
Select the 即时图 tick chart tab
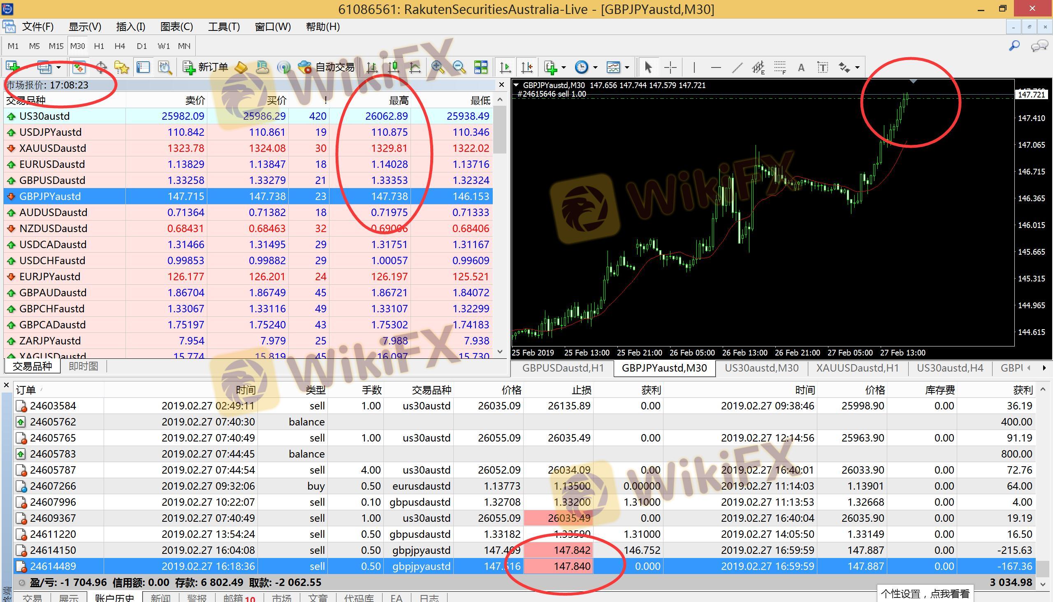tap(83, 366)
